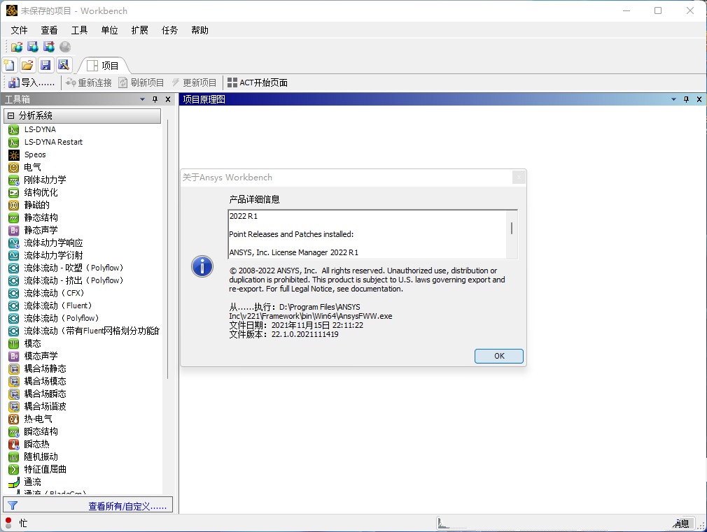
Task: Click the 特征值屈曲 icon
Action: [x=13, y=470]
